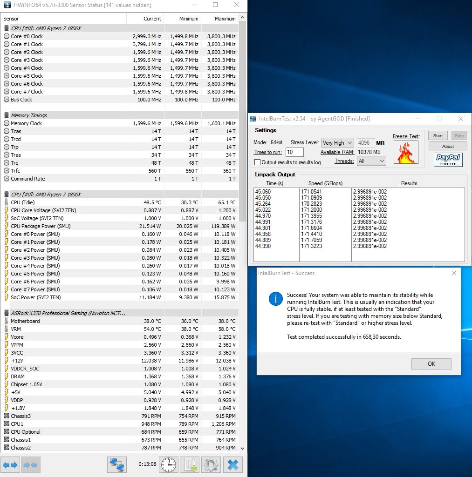
Task: Click OK in the Success dialog
Action: click(431, 363)
